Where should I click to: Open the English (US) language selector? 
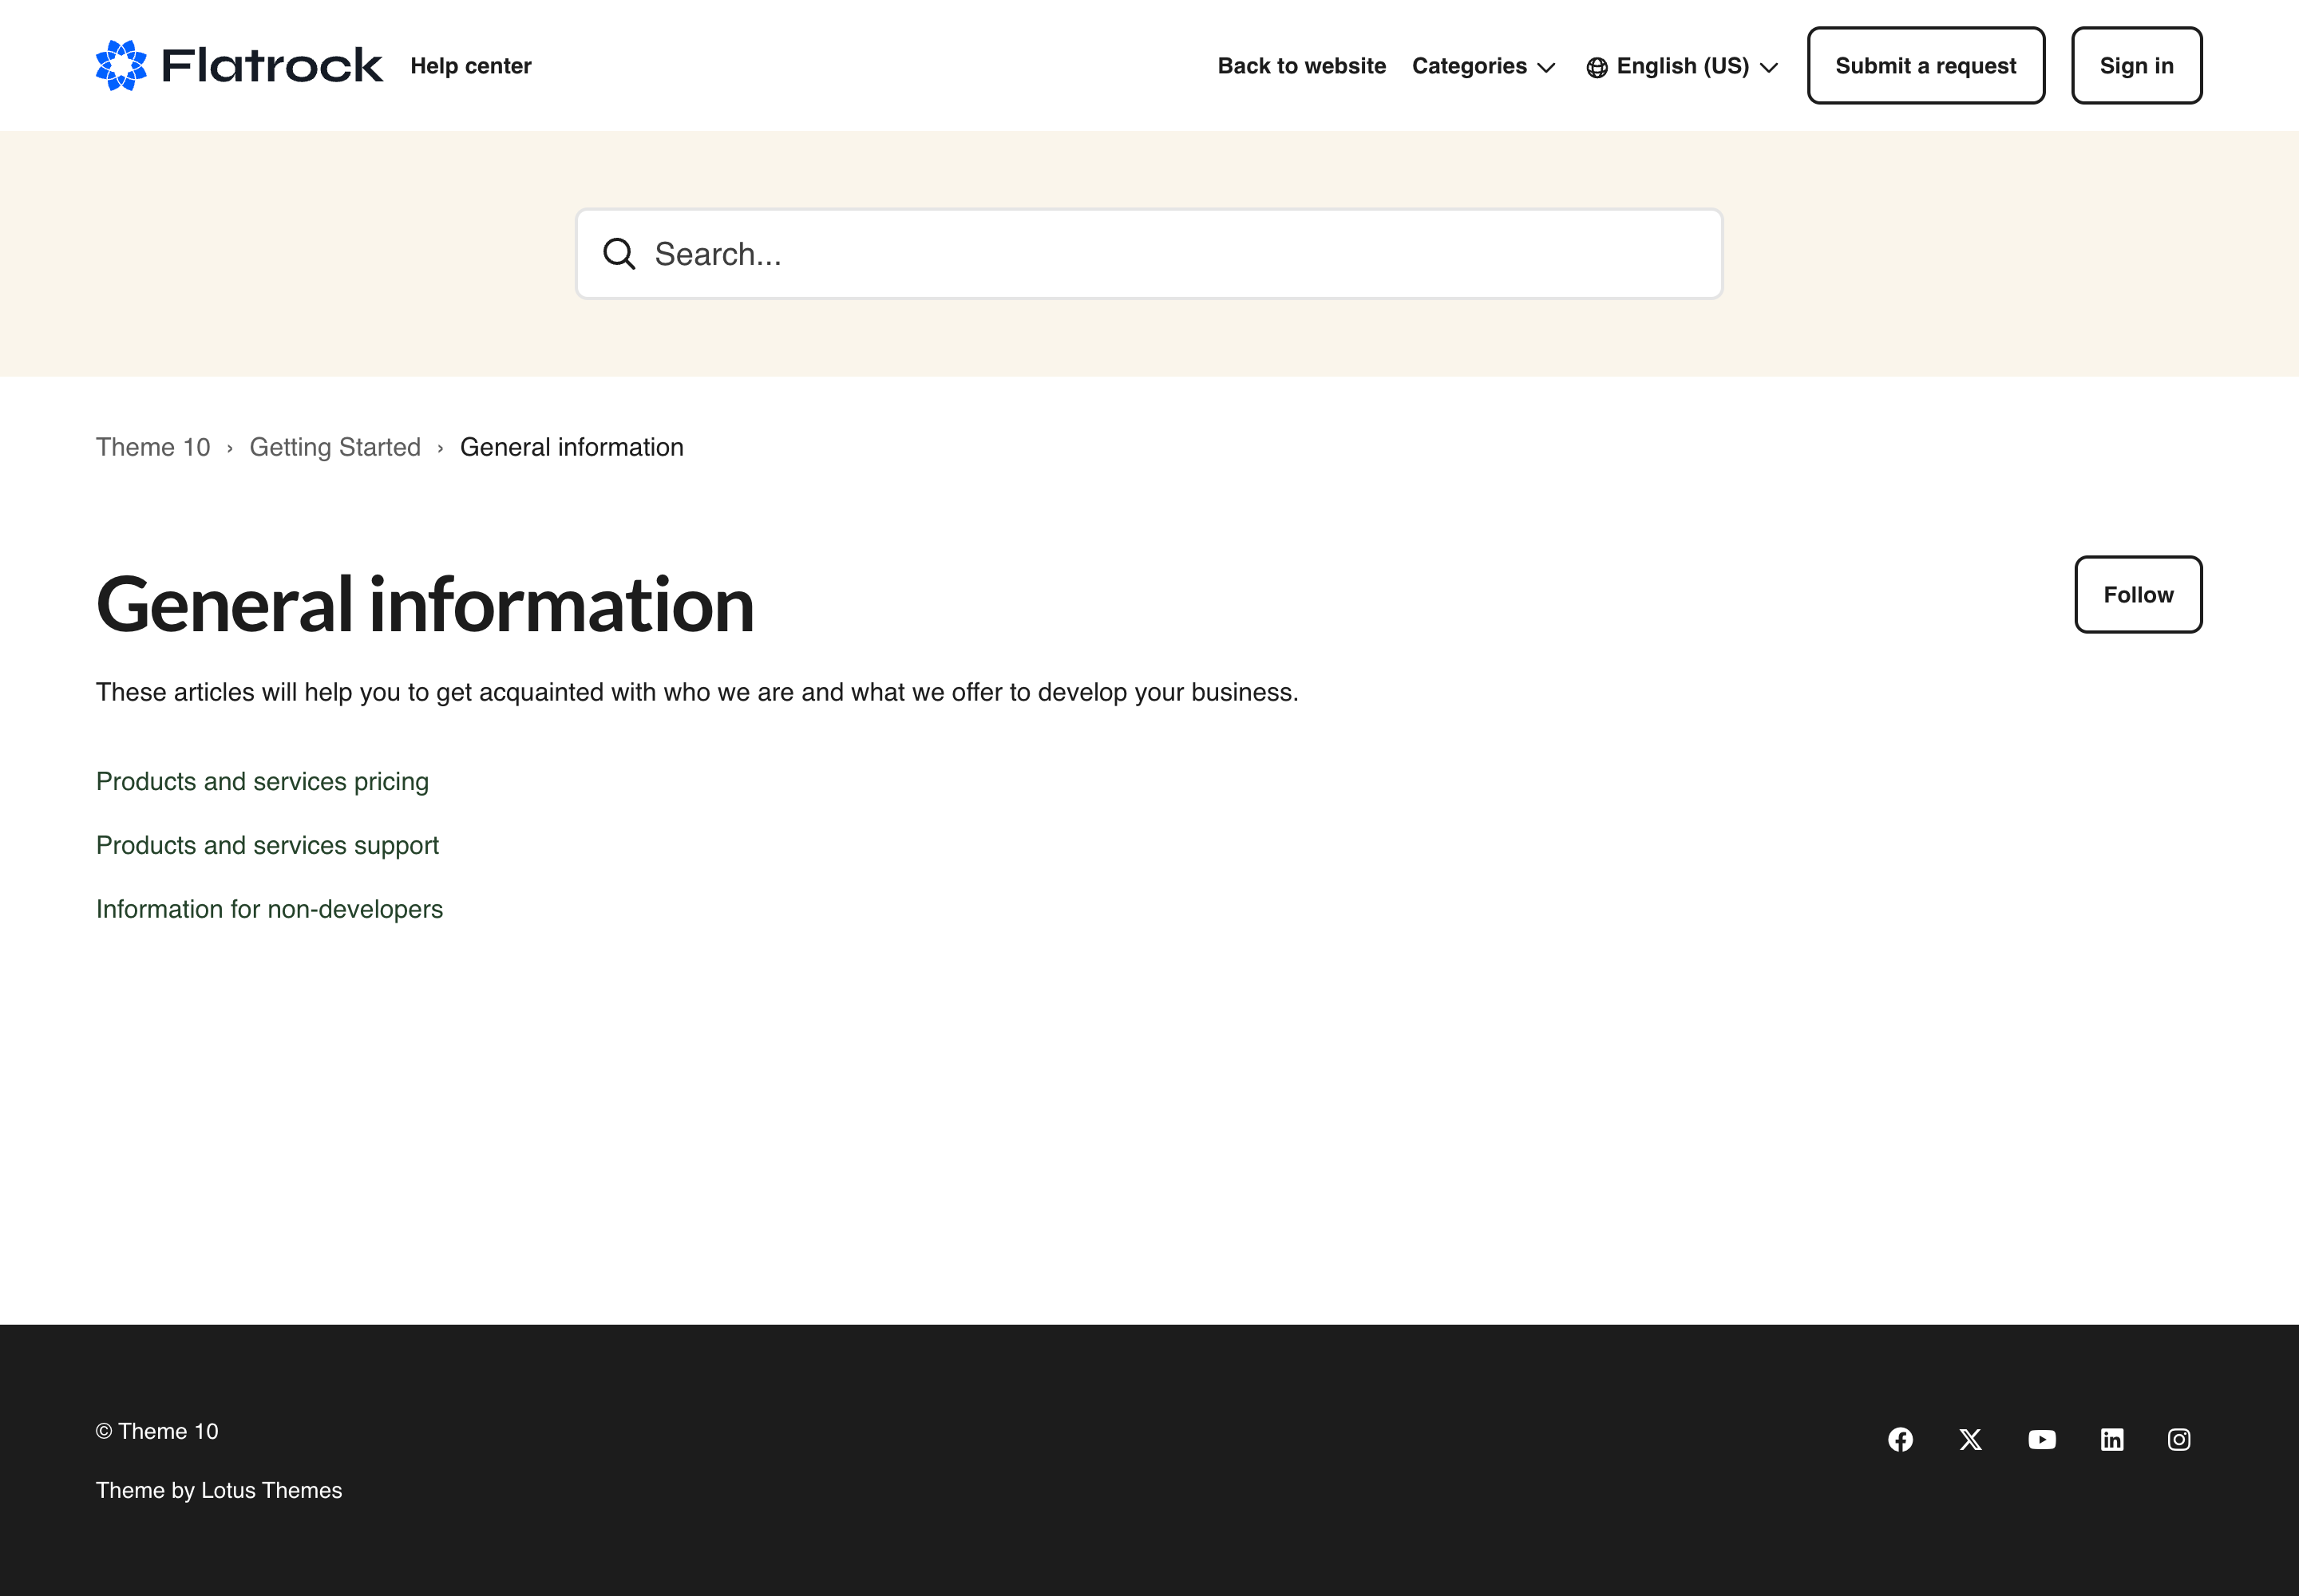pos(1683,66)
